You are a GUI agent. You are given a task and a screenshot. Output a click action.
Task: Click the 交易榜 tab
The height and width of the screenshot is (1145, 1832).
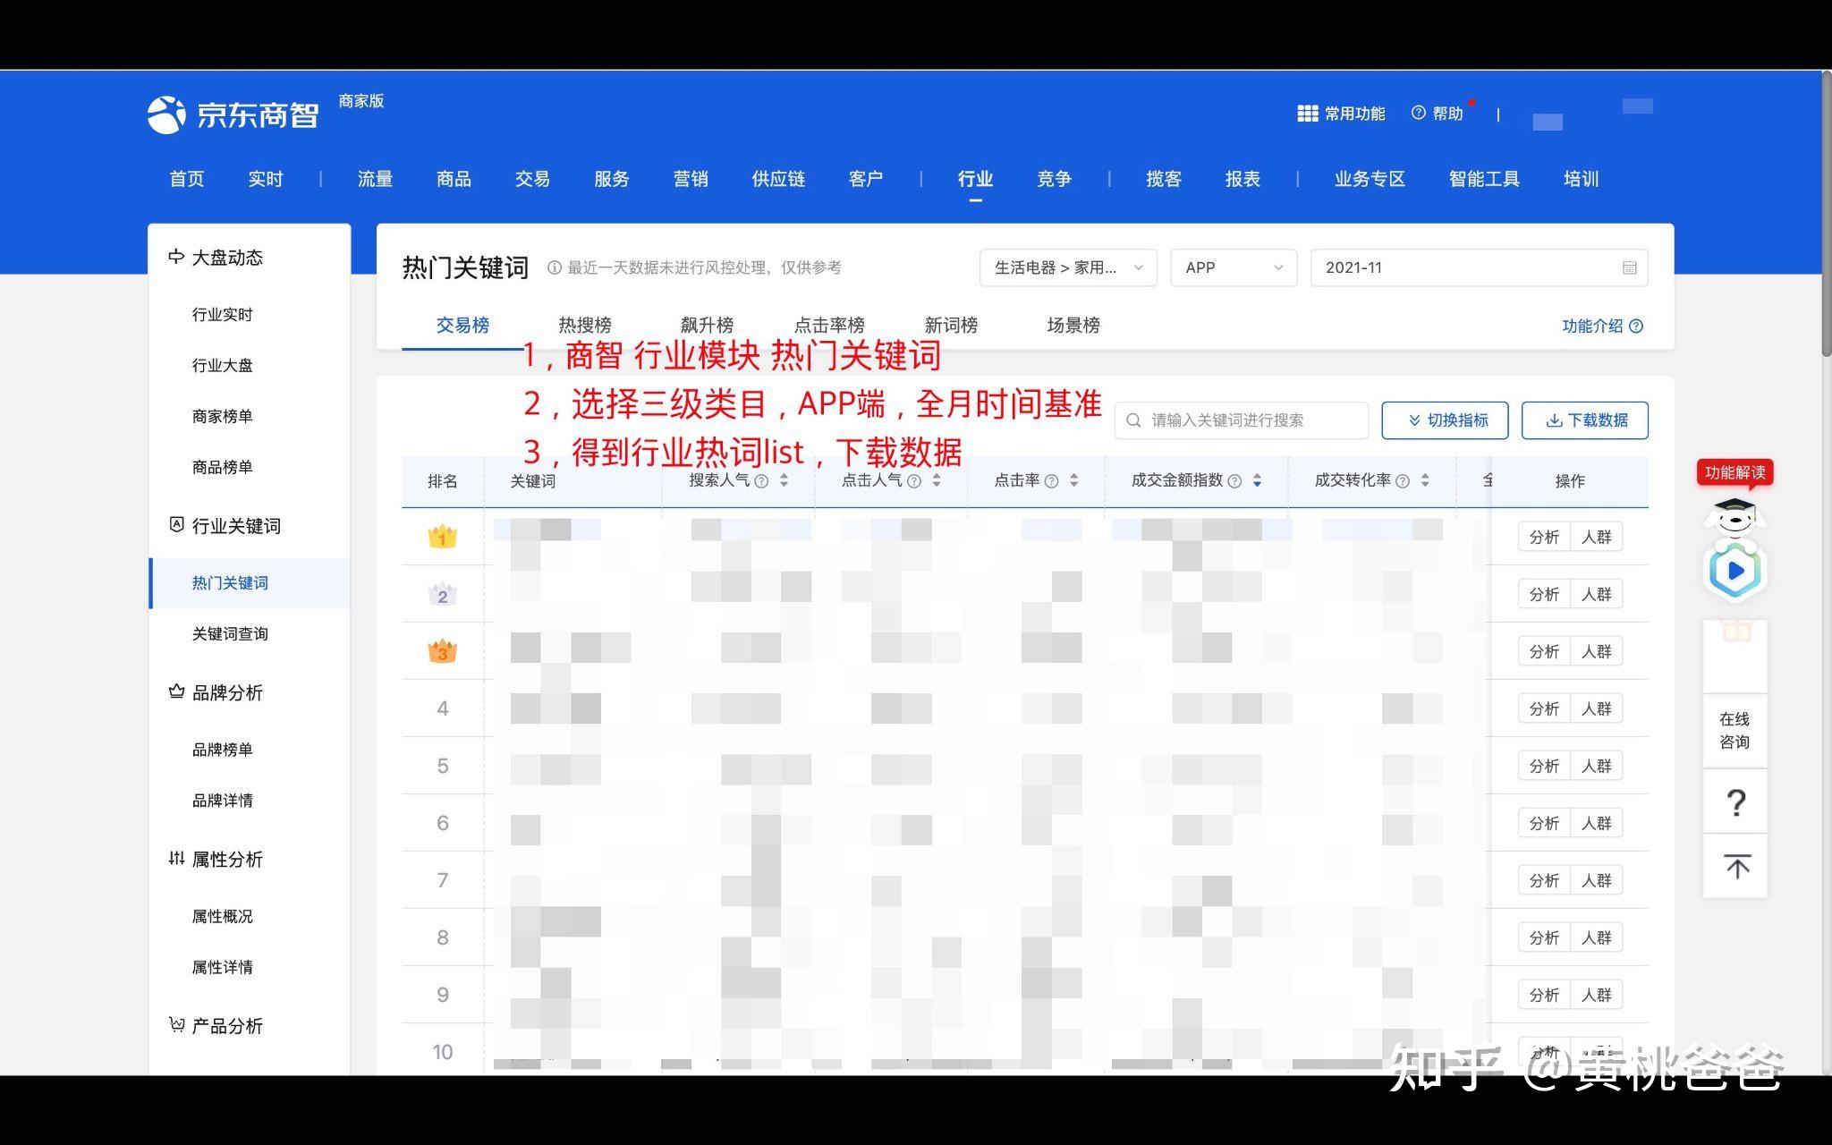pyautogui.click(x=462, y=326)
